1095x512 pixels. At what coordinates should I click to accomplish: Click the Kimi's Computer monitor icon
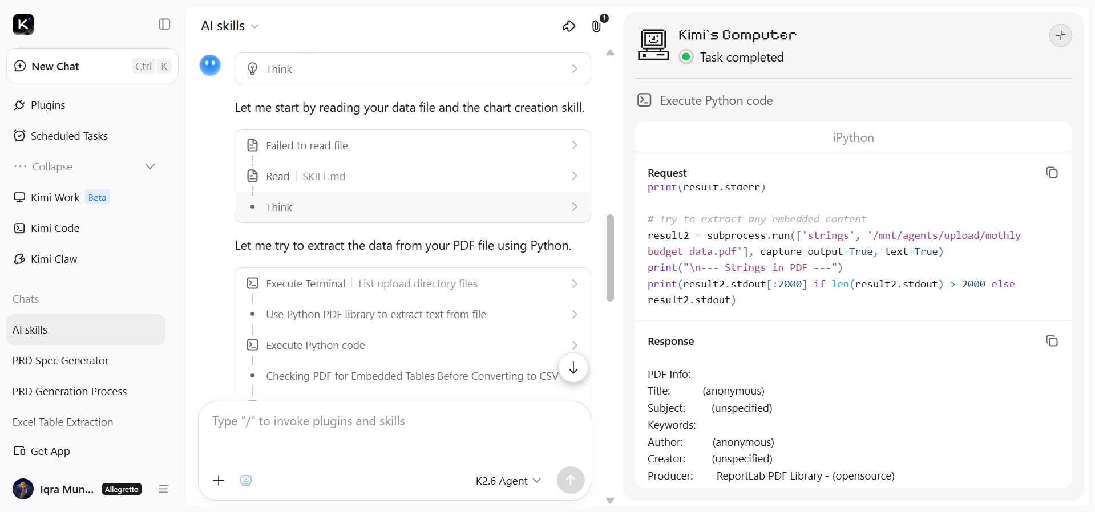[653, 44]
